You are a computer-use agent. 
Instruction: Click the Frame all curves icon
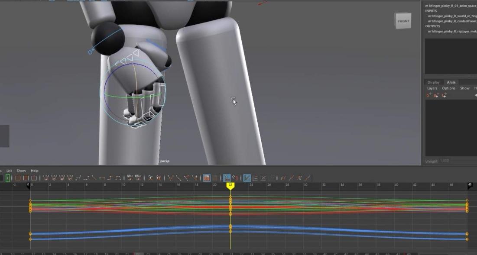[18, 178]
